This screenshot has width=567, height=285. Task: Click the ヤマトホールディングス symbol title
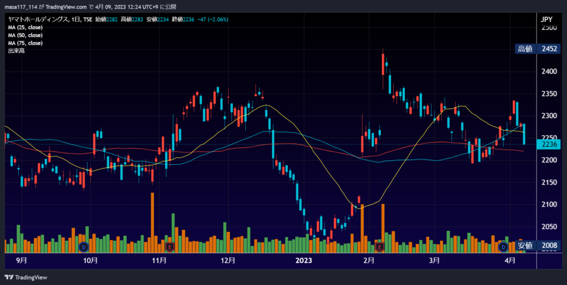(38, 19)
